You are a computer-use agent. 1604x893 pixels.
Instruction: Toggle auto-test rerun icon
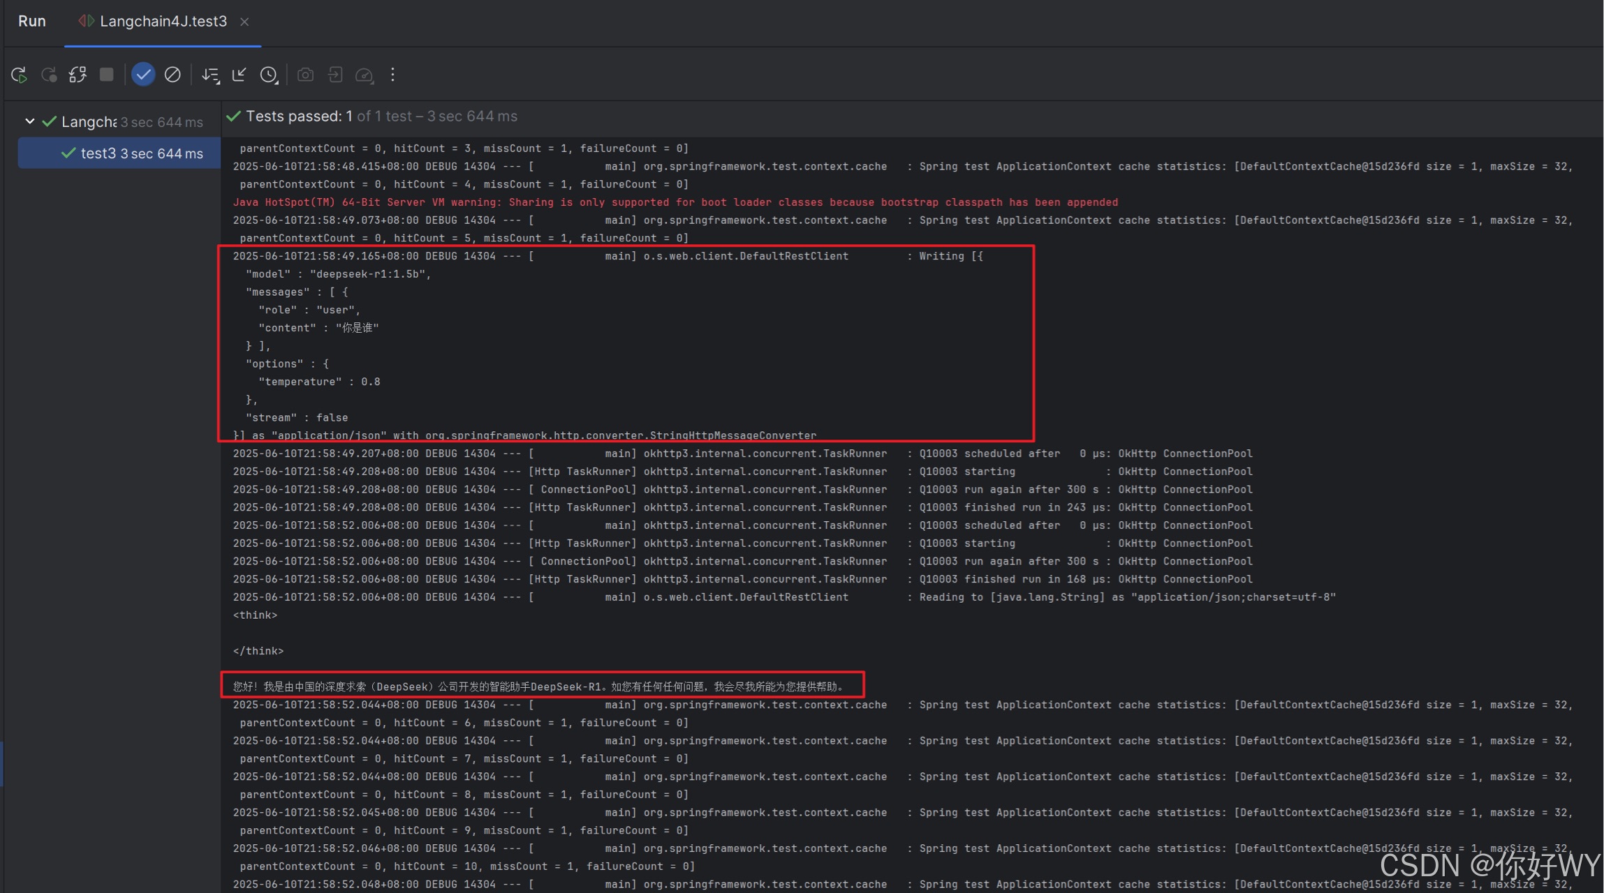pyautogui.click(x=78, y=75)
